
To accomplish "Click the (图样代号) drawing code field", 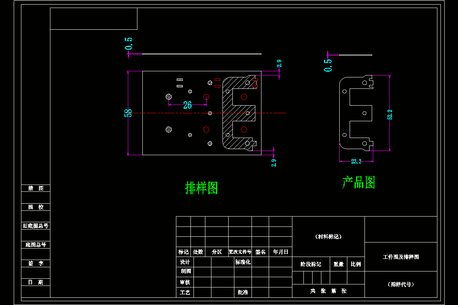I will [x=402, y=284].
